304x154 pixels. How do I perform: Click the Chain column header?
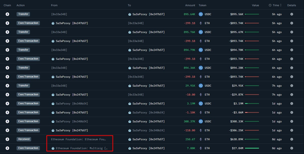coord(7,5)
